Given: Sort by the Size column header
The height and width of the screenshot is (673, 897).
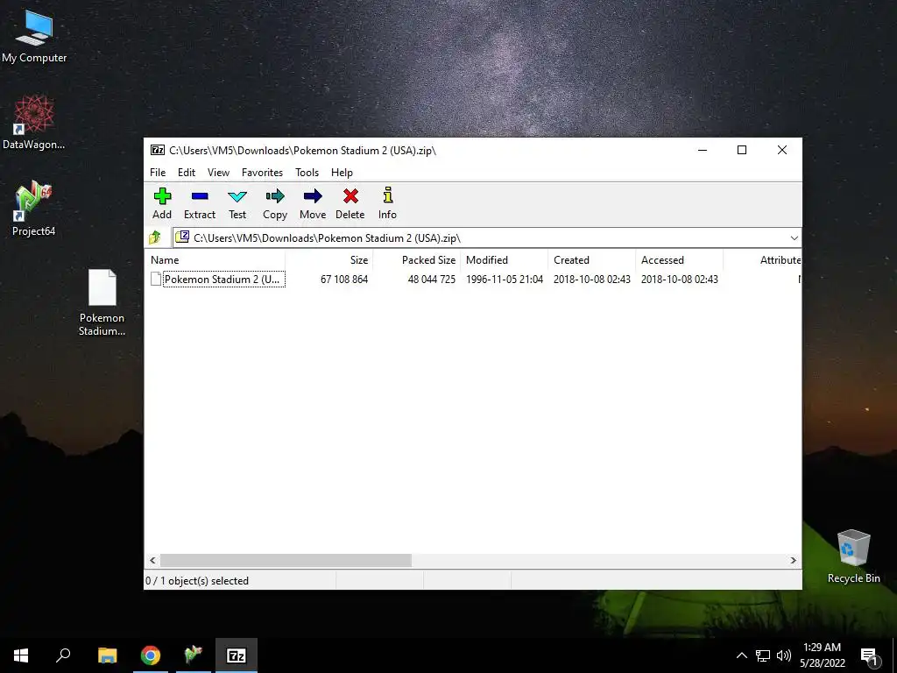Looking at the screenshot, I should 329,259.
